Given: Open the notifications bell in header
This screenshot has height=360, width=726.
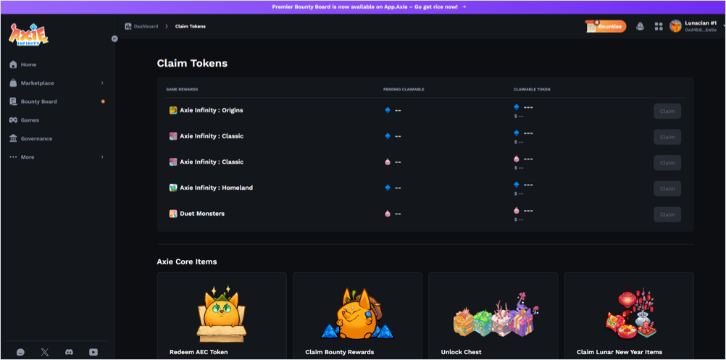Looking at the screenshot, I should coord(640,26).
